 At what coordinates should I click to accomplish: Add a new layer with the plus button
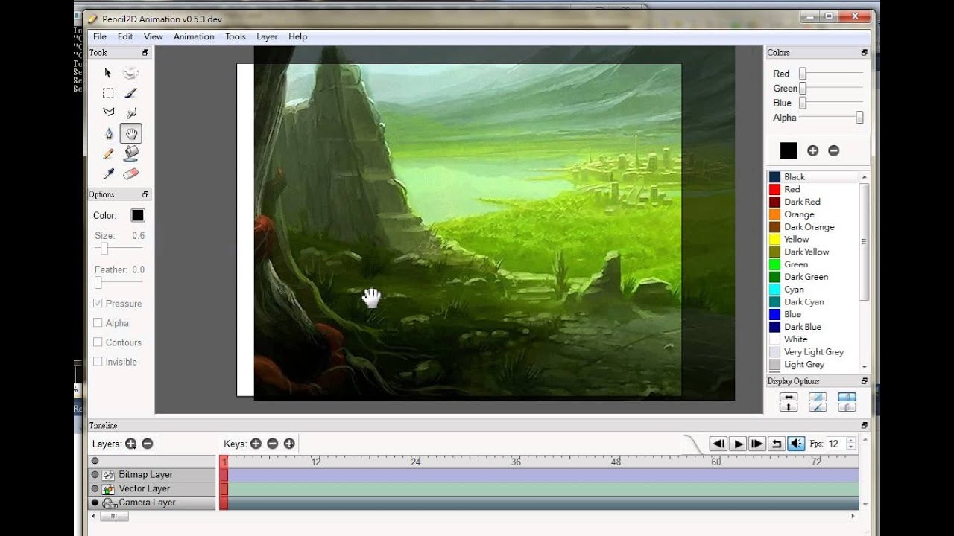point(130,443)
